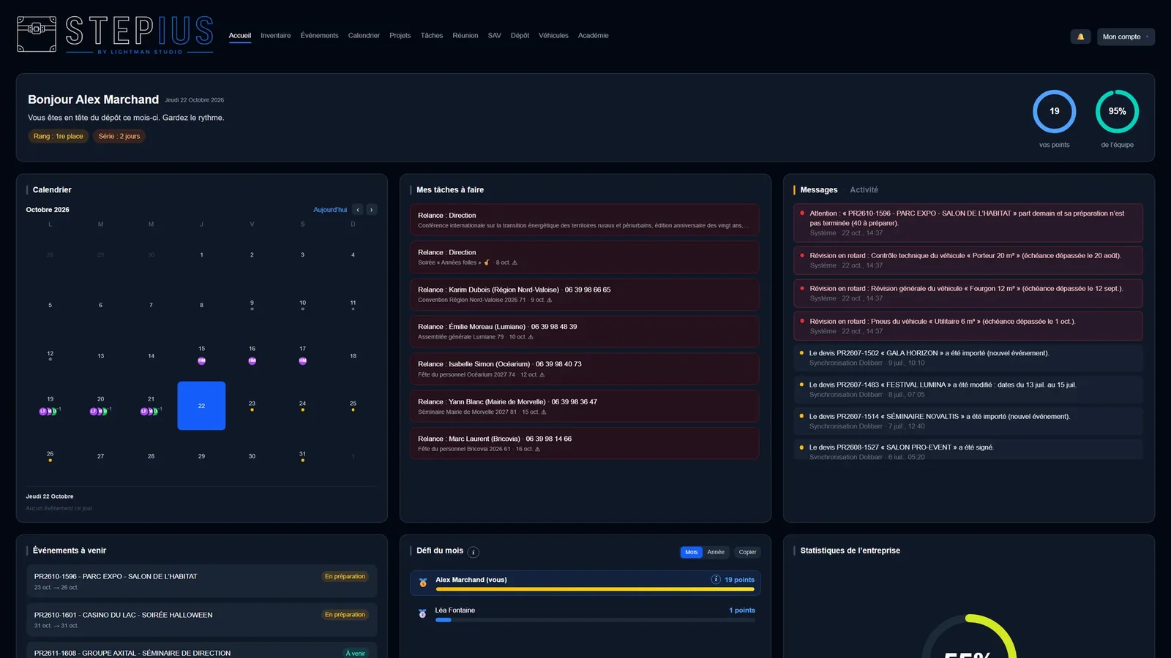Select October 31 in the calendar

pos(302,456)
